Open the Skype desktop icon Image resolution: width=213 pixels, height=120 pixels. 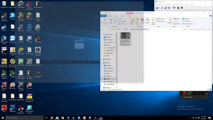tap(13, 16)
